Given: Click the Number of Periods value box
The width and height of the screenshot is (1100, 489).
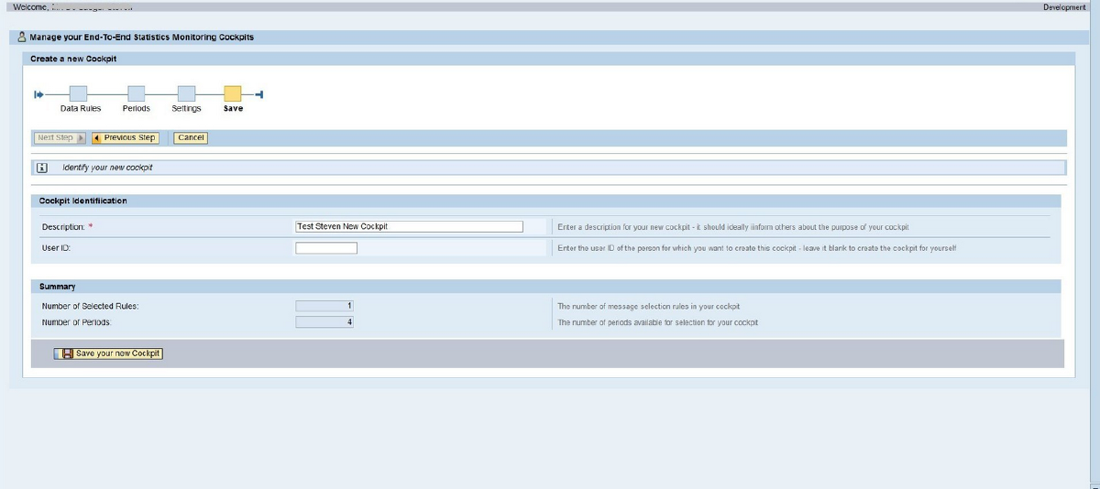Looking at the screenshot, I should click(324, 322).
